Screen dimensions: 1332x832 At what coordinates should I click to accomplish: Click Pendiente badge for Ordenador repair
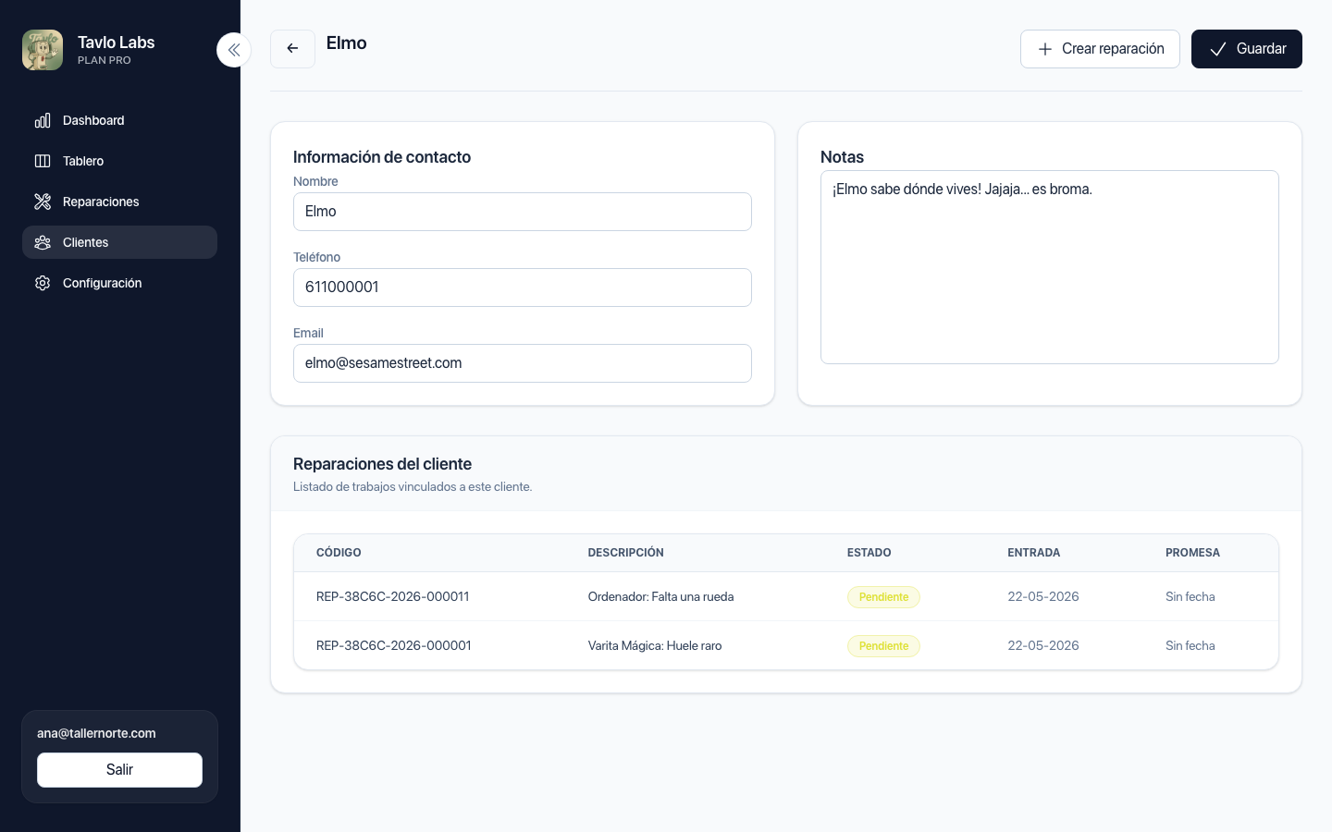point(883,597)
